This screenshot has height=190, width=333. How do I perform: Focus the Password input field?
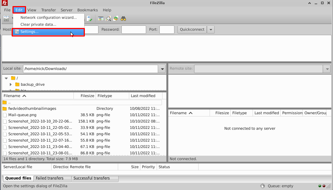point(134,30)
